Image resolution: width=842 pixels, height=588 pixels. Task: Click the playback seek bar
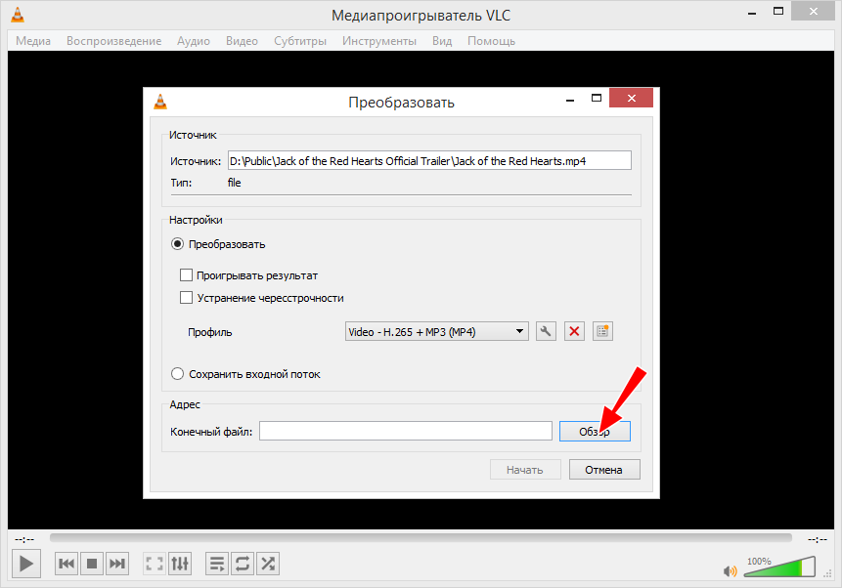coord(421,537)
